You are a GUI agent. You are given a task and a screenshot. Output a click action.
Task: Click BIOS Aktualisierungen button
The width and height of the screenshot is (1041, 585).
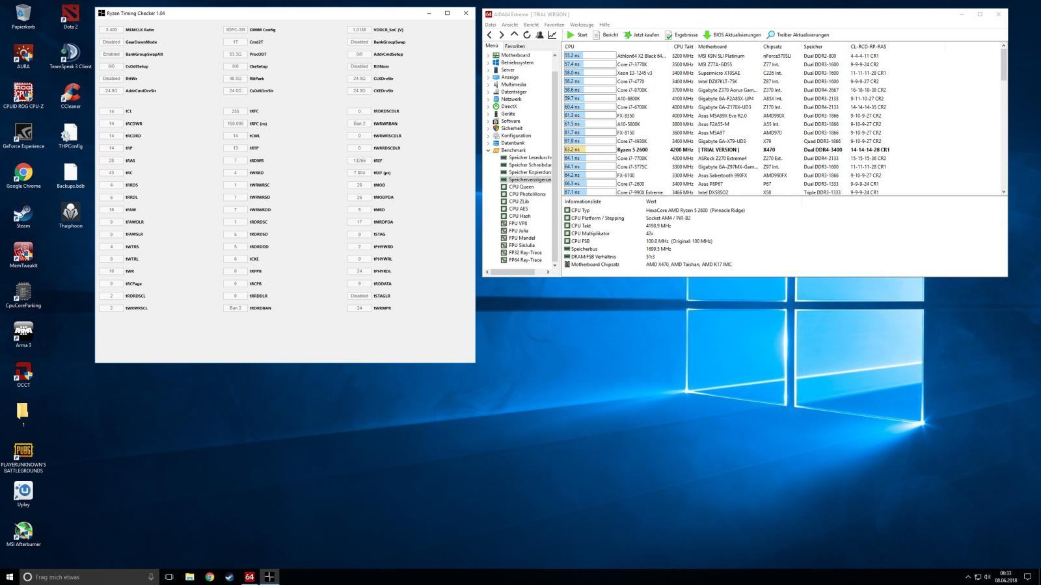point(732,35)
